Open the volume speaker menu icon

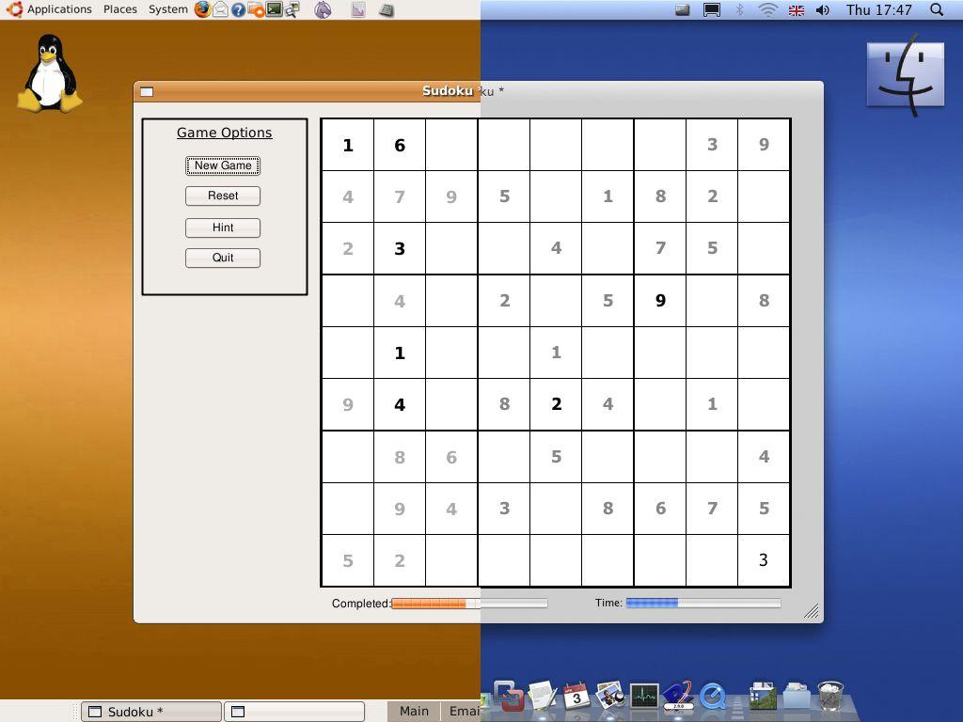(823, 9)
